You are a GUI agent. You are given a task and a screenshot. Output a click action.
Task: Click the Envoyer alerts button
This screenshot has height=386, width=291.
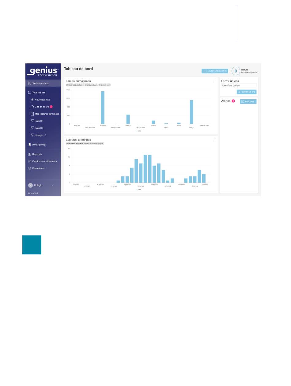[248, 101]
